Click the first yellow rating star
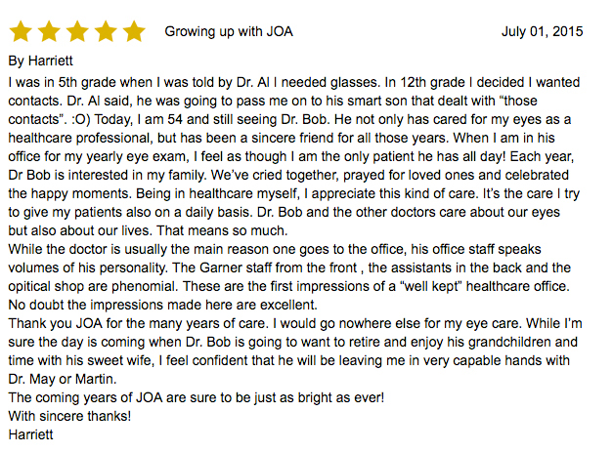Viewport: 613px width, 453px height. click(22, 32)
